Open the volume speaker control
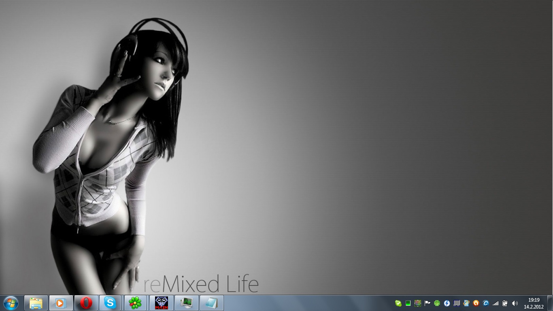The height and width of the screenshot is (311, 553). coord(515,303)
